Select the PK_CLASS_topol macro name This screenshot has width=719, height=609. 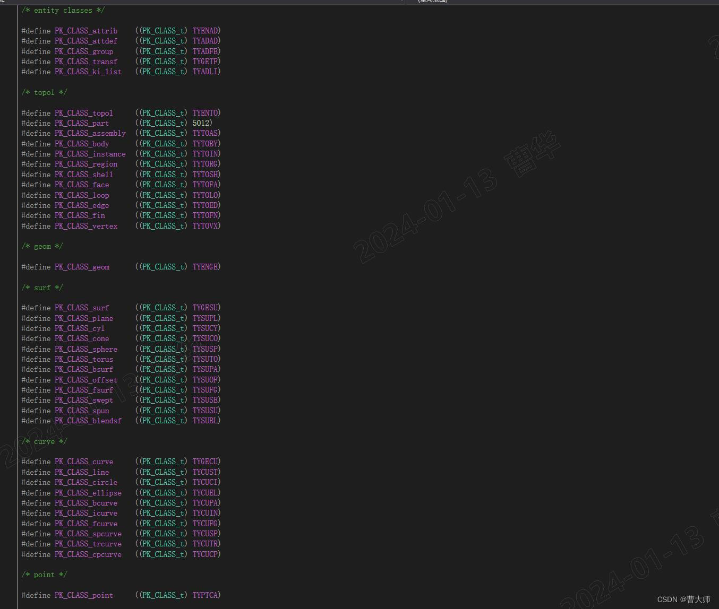tap(84, 113)
